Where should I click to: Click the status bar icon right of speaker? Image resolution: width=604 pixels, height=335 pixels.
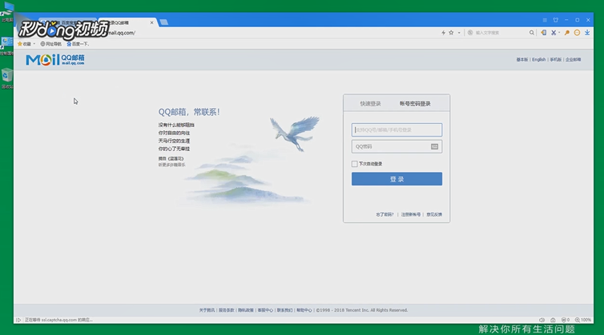tap(553, 320)
